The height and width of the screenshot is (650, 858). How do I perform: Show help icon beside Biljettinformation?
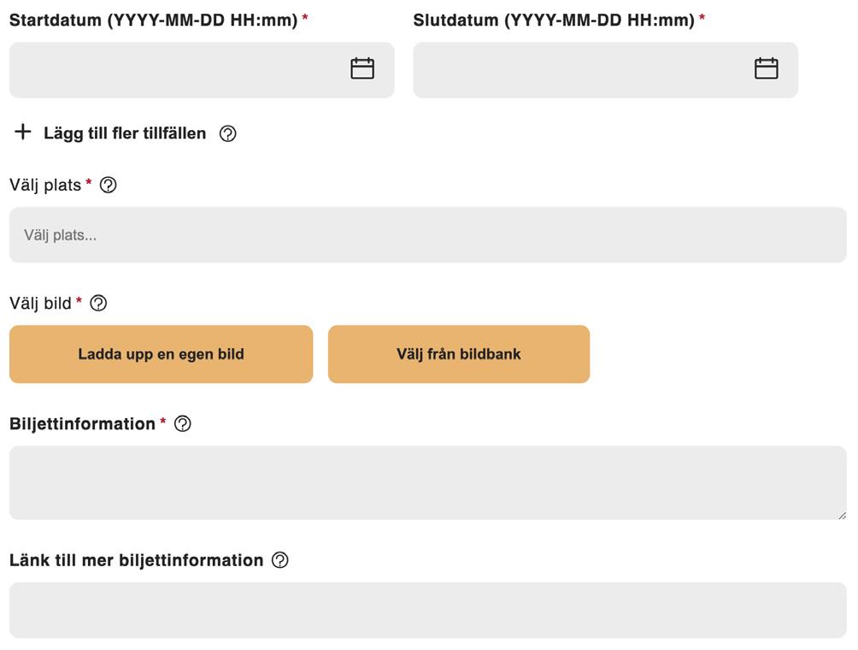click(x=182, y=424)
